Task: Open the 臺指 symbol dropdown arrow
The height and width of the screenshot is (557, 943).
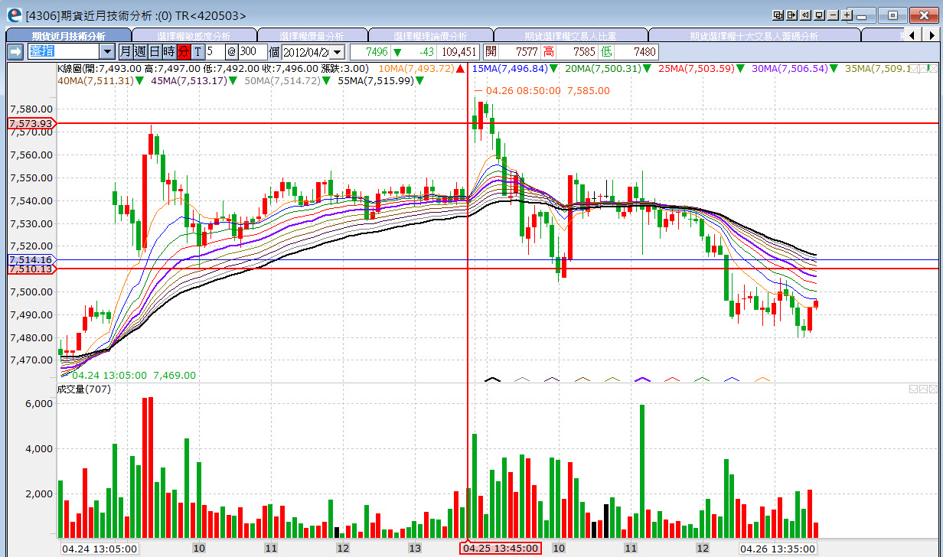Action: point(107,51)
